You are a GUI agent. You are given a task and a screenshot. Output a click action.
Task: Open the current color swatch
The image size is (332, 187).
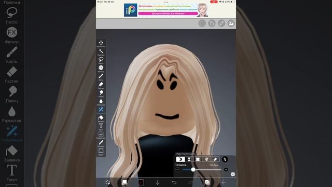141,182
